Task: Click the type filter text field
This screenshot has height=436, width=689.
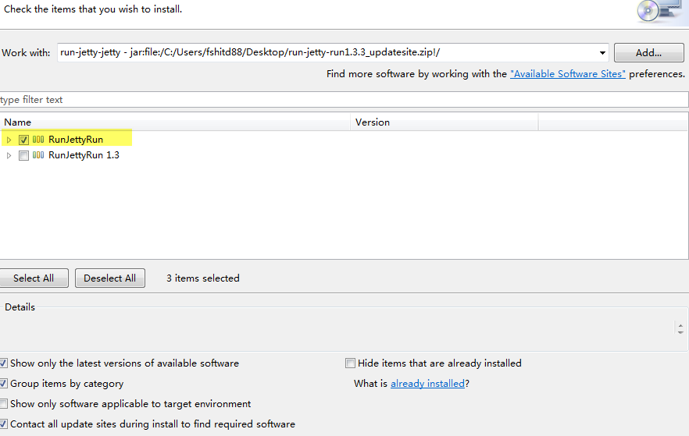Action: tap(344, 100)
